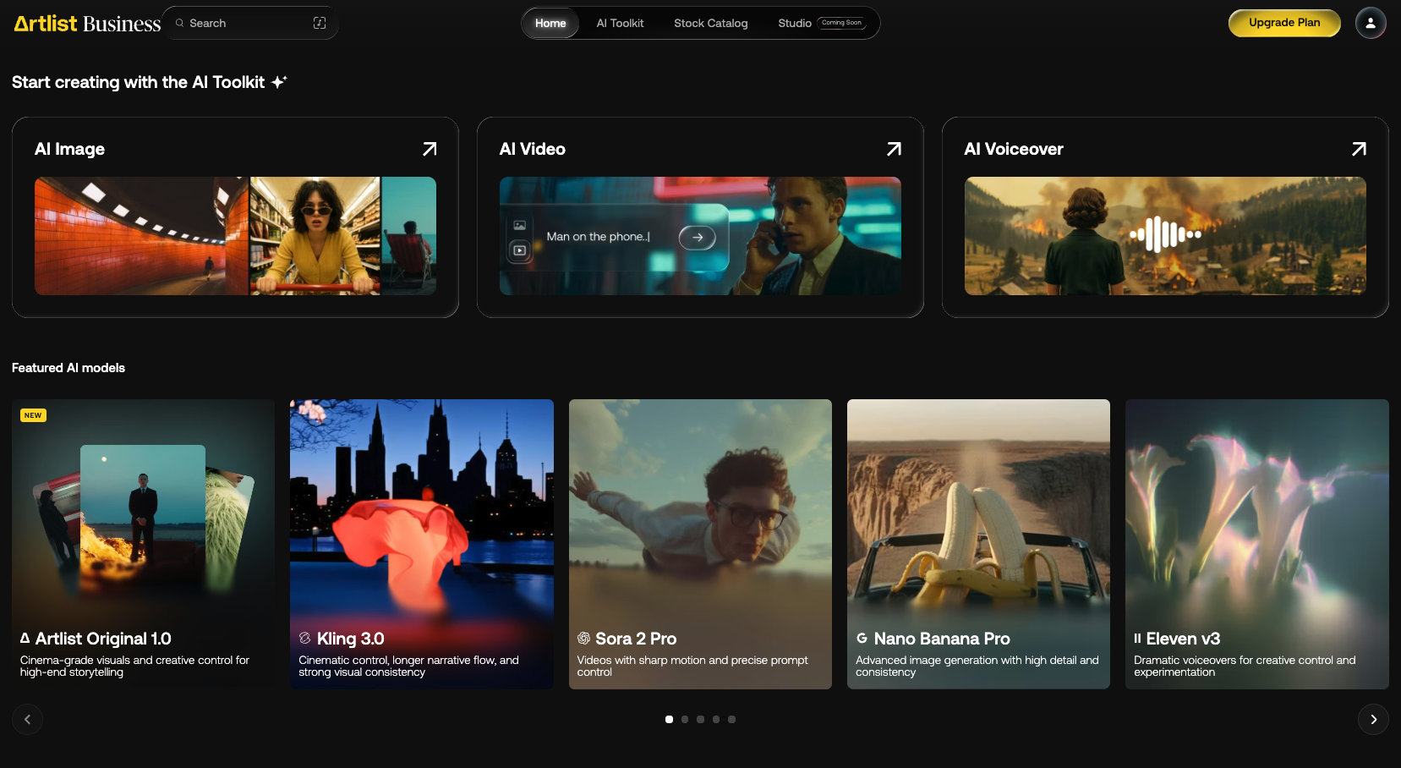The height and width of the screenshot is (768, 1401).
Task: Open the AI Toolkit tab
Action: [x=620, y=23]
